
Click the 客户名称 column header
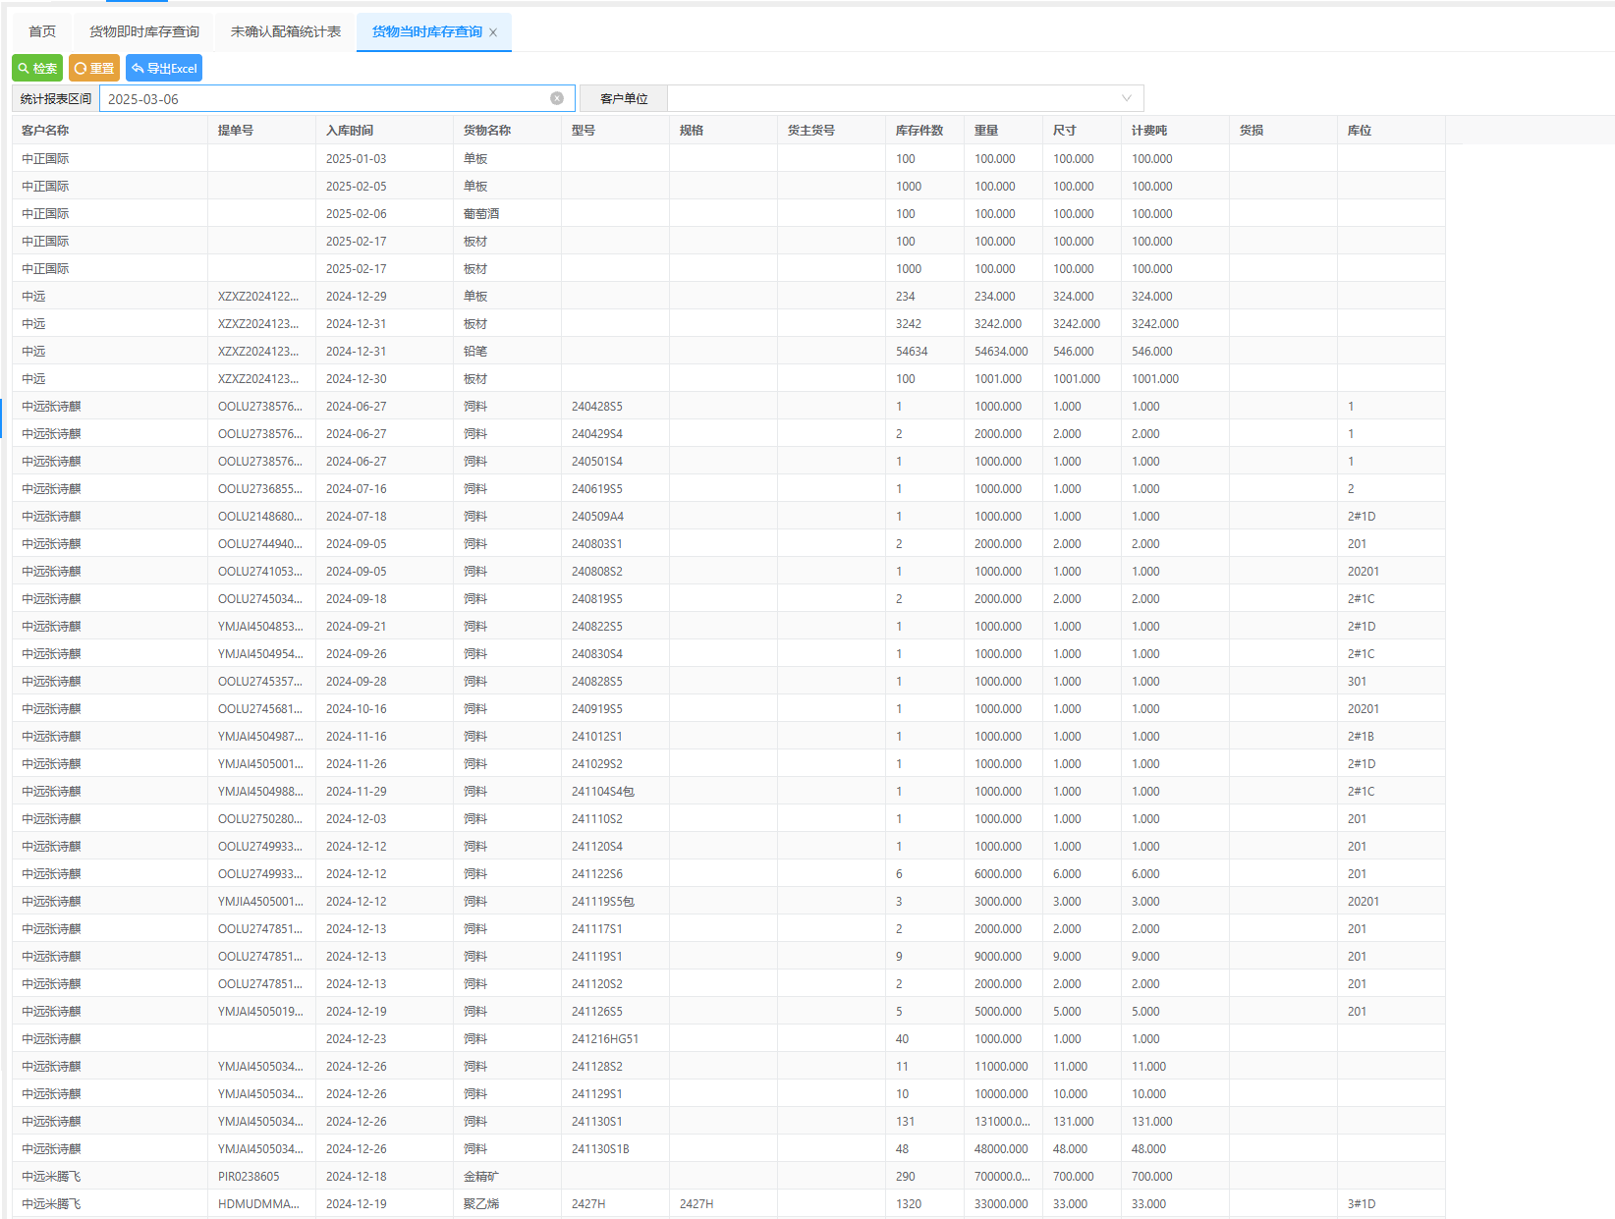pyautogui.click(x=45, y=131)
